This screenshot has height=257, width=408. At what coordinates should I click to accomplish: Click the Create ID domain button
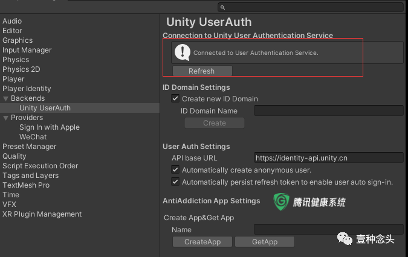pos(215,123)
